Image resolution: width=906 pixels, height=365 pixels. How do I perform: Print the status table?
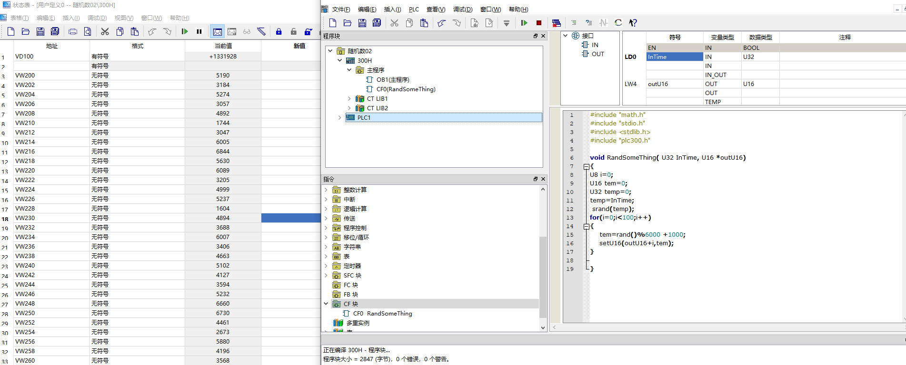click(x=73, y=32)
